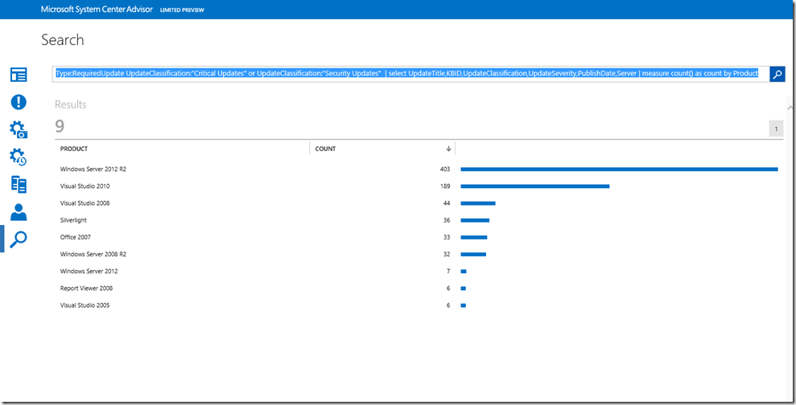Run query with magnifier search button
Image resolution: width=796 pixels, height=405 pixels.
click(x=777, y=74)
